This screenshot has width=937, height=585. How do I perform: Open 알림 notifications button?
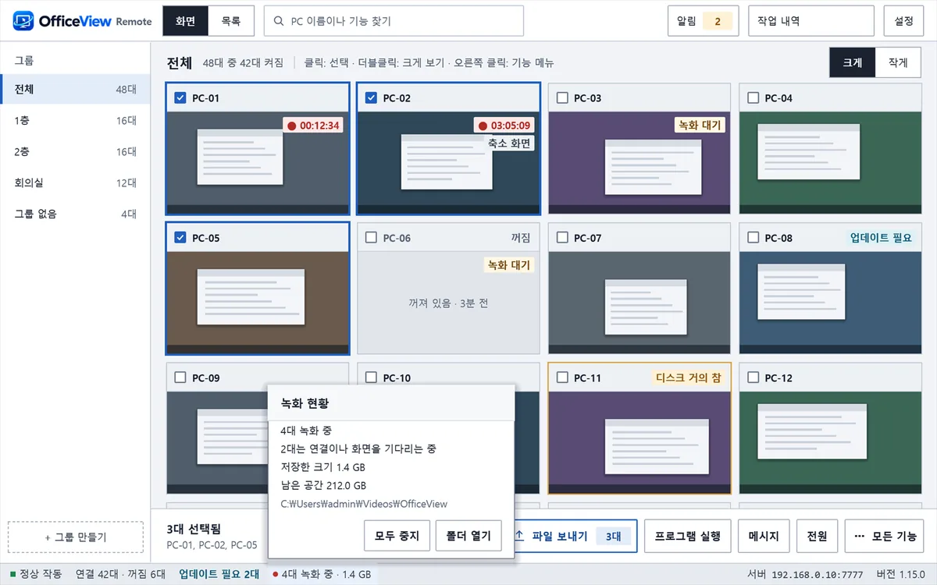[704, 21]
